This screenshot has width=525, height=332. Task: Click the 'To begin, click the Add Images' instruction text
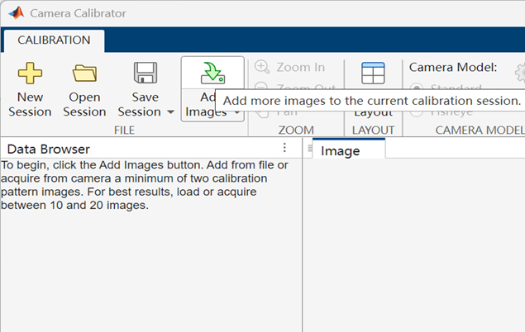click(145, 185)
